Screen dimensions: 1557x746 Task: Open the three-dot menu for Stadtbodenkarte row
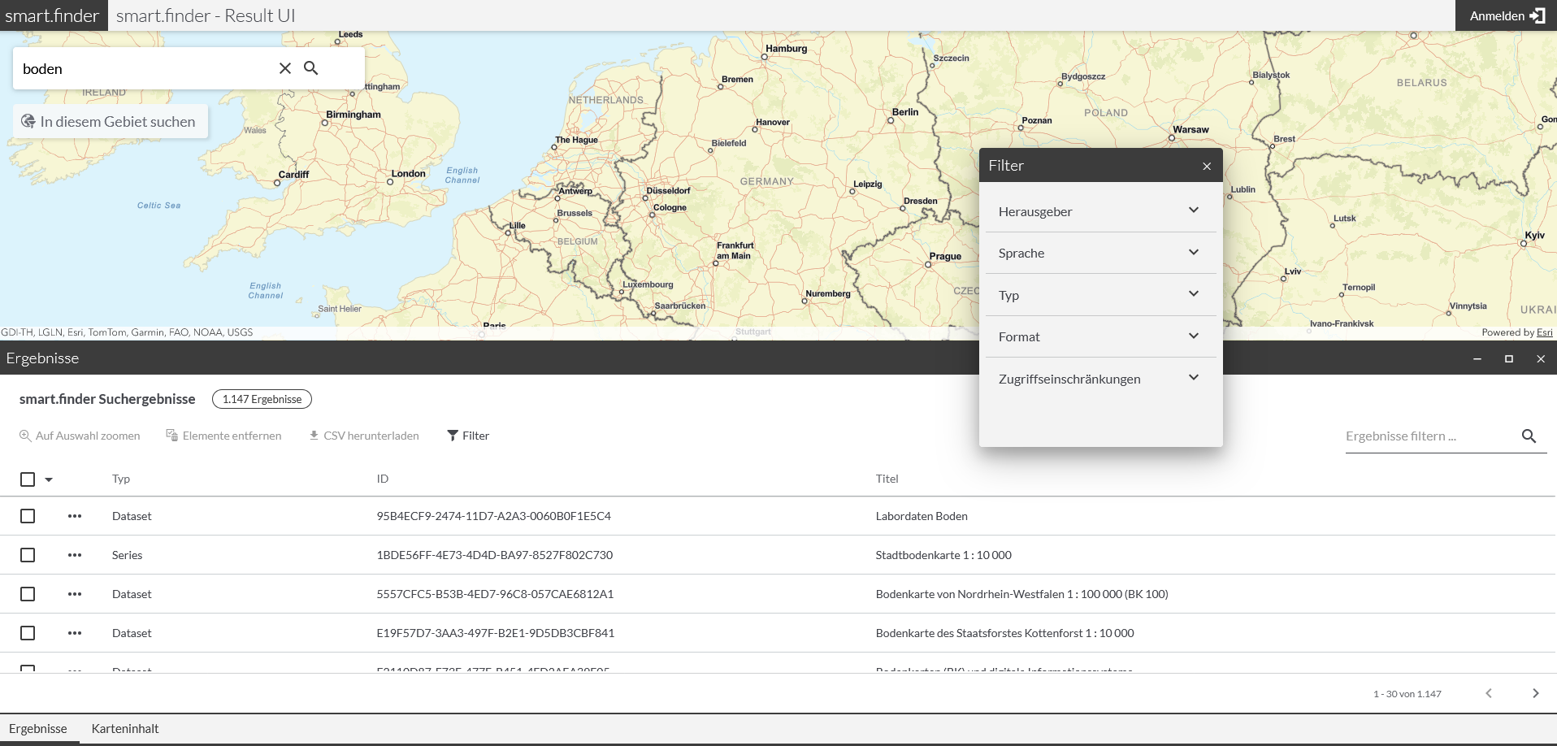[x=75, y=555]
